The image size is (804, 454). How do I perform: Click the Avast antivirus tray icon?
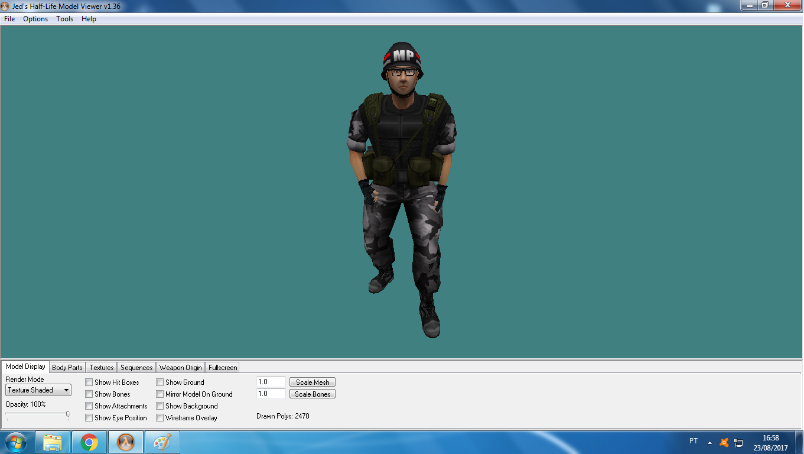(724, 442)
